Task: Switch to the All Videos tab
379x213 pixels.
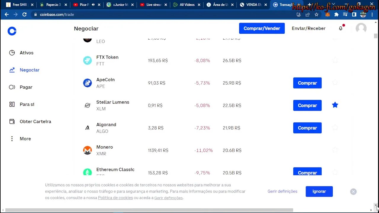Action: coord(187,5)
